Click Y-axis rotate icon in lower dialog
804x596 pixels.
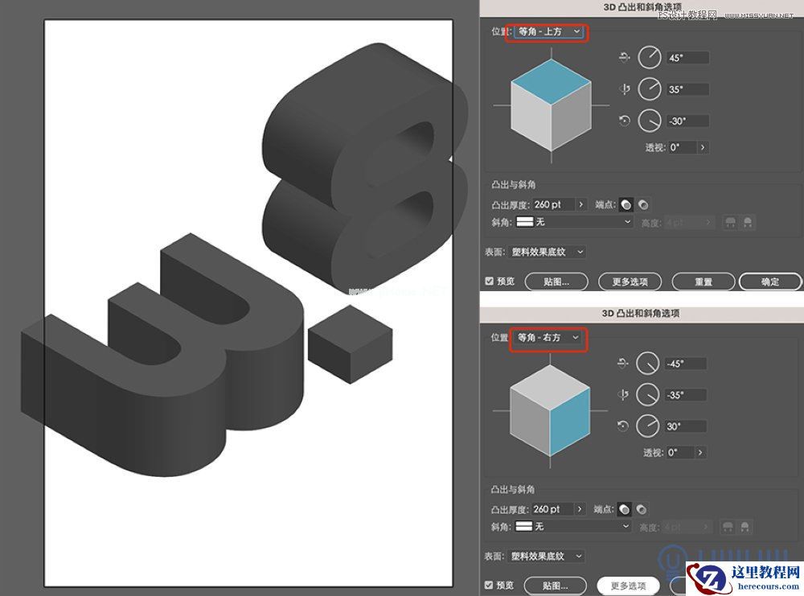point(622,395)
